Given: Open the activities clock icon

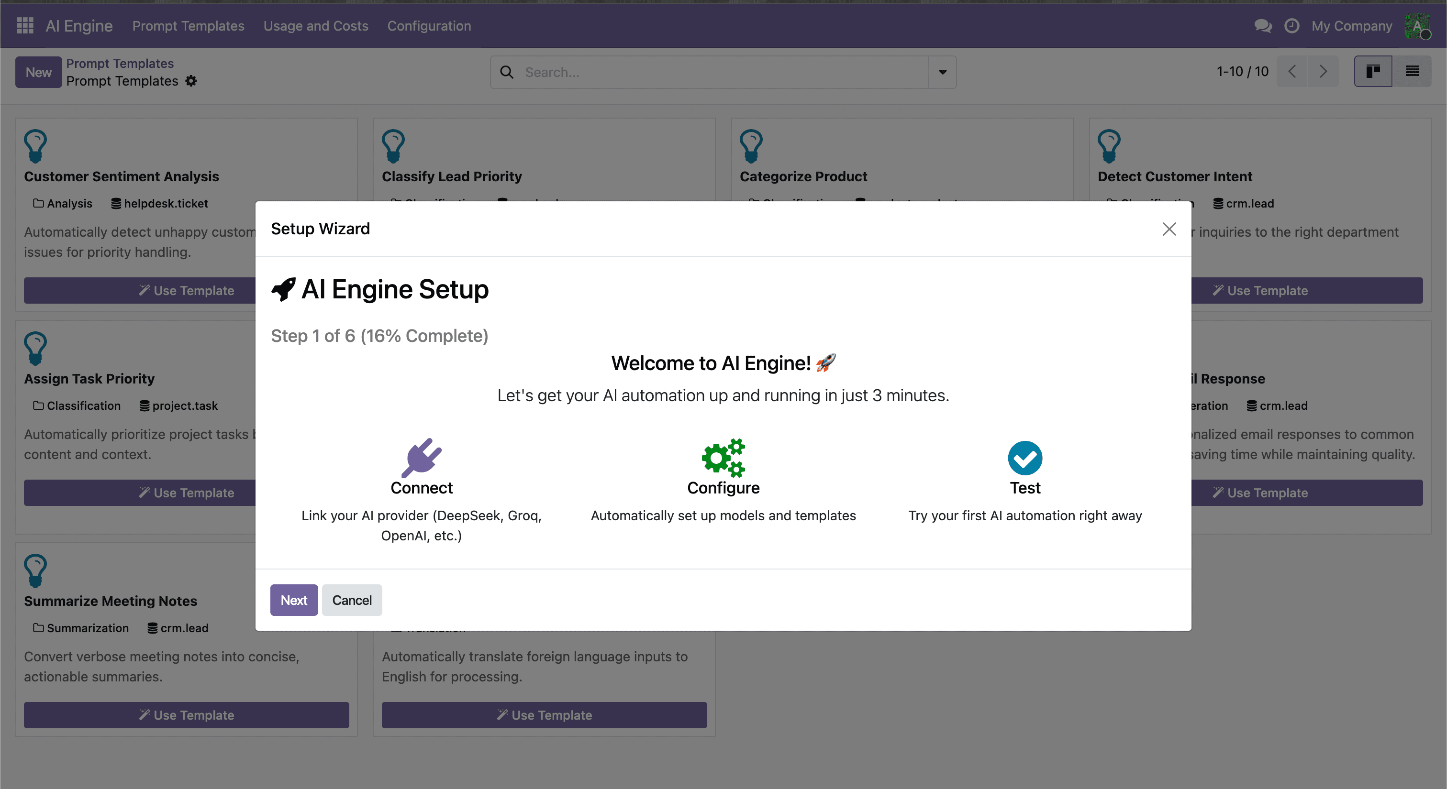Looking at the screenshot, I should 1291,26.
